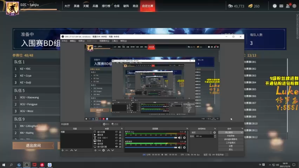Click 退出 exit button in OBS controls
This screenshot has width=299, height=168.
[231, 150]
